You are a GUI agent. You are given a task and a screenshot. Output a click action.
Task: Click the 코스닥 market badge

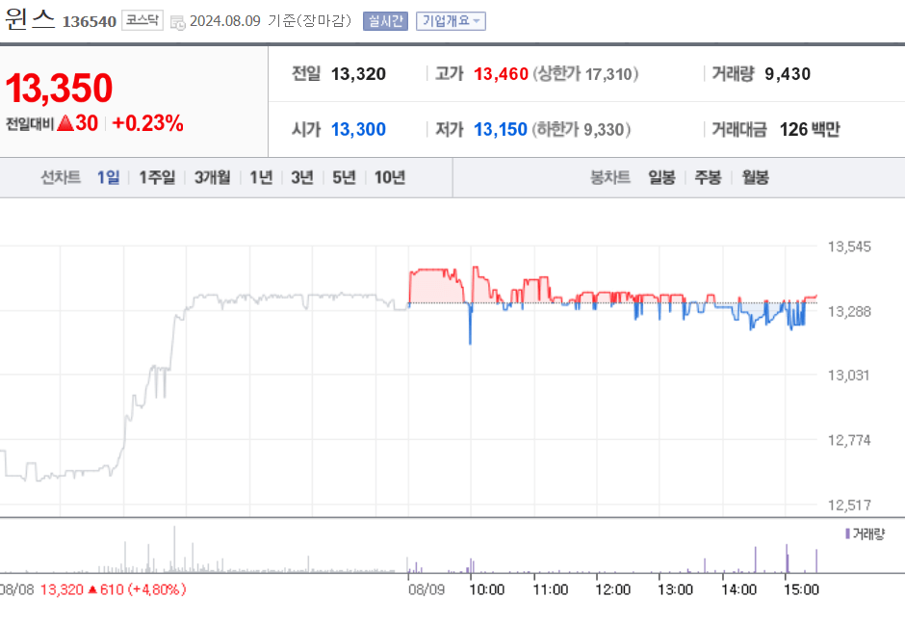[x=142, y=20]
